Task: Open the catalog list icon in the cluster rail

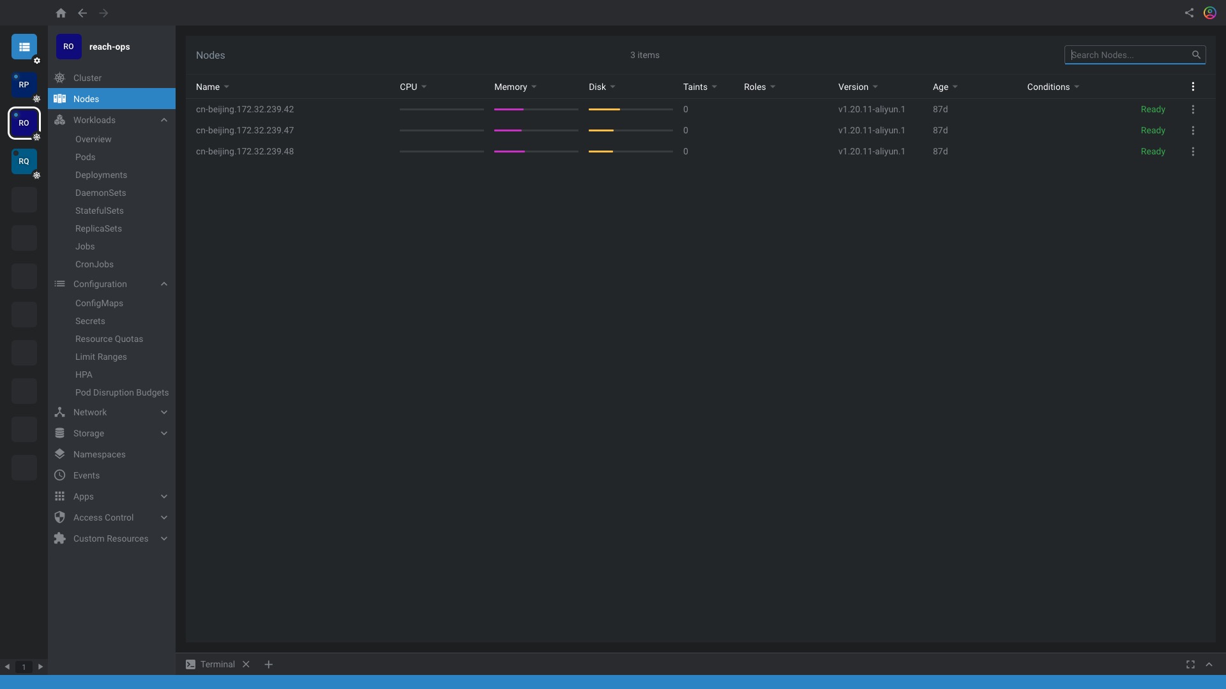Action: pyautogui.click(x=24, y=47)
